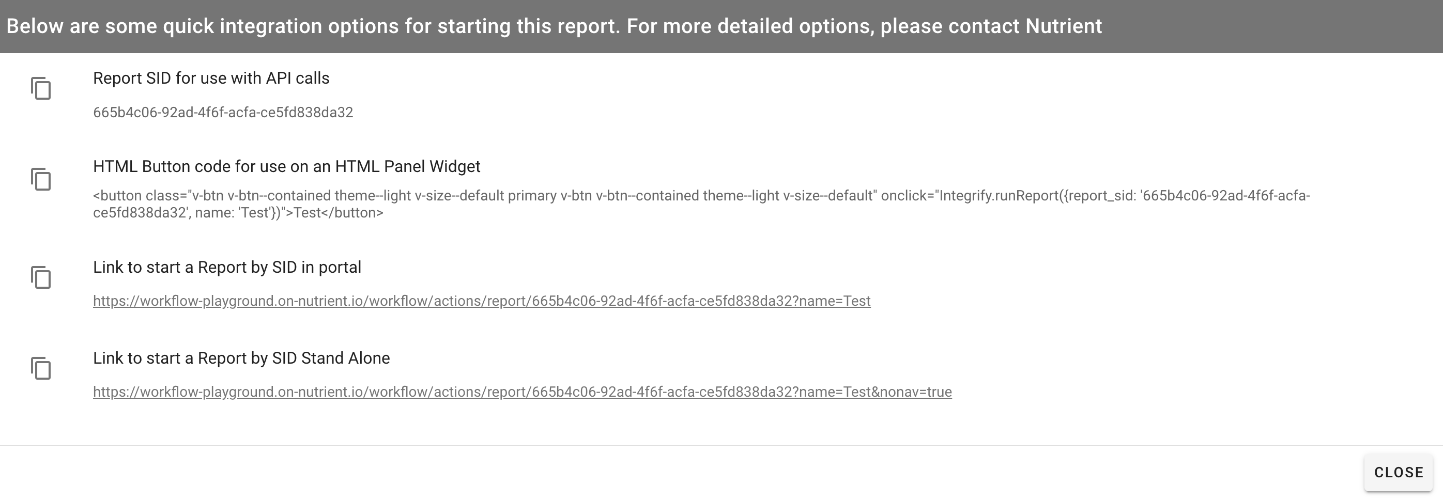Click the copy icon under HTML Panel Widget heading

41,180
